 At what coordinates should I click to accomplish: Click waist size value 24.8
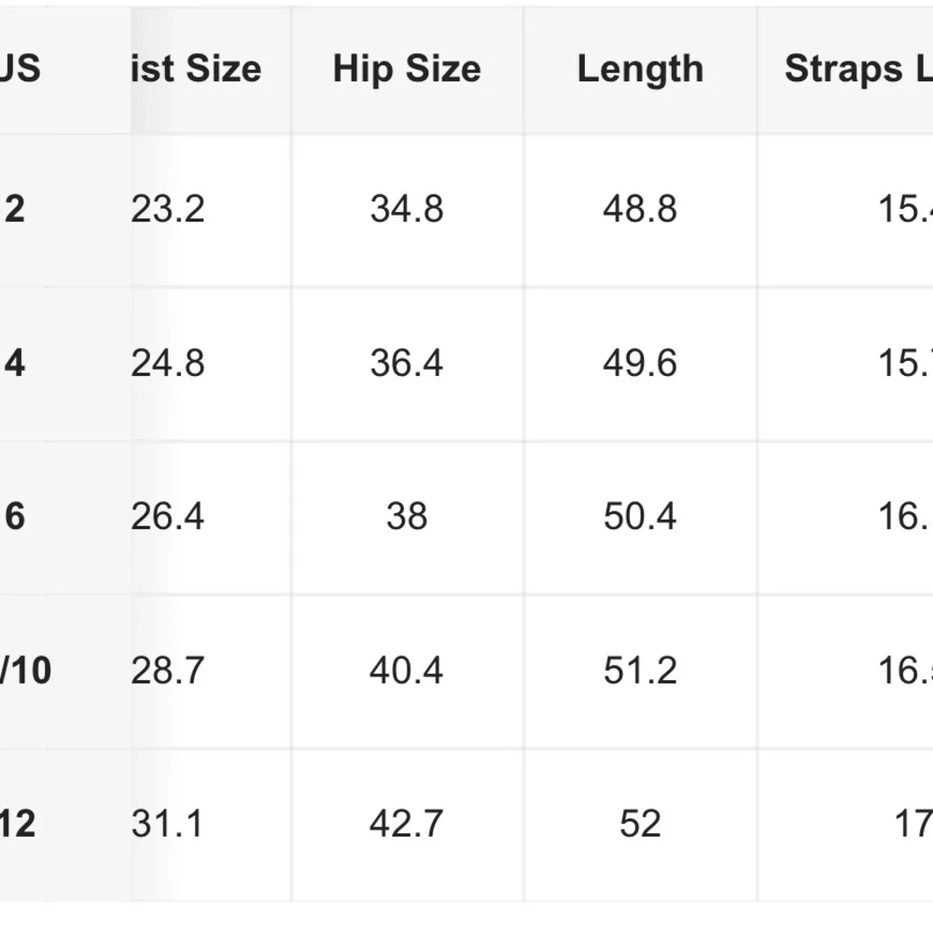coord(168,363)
